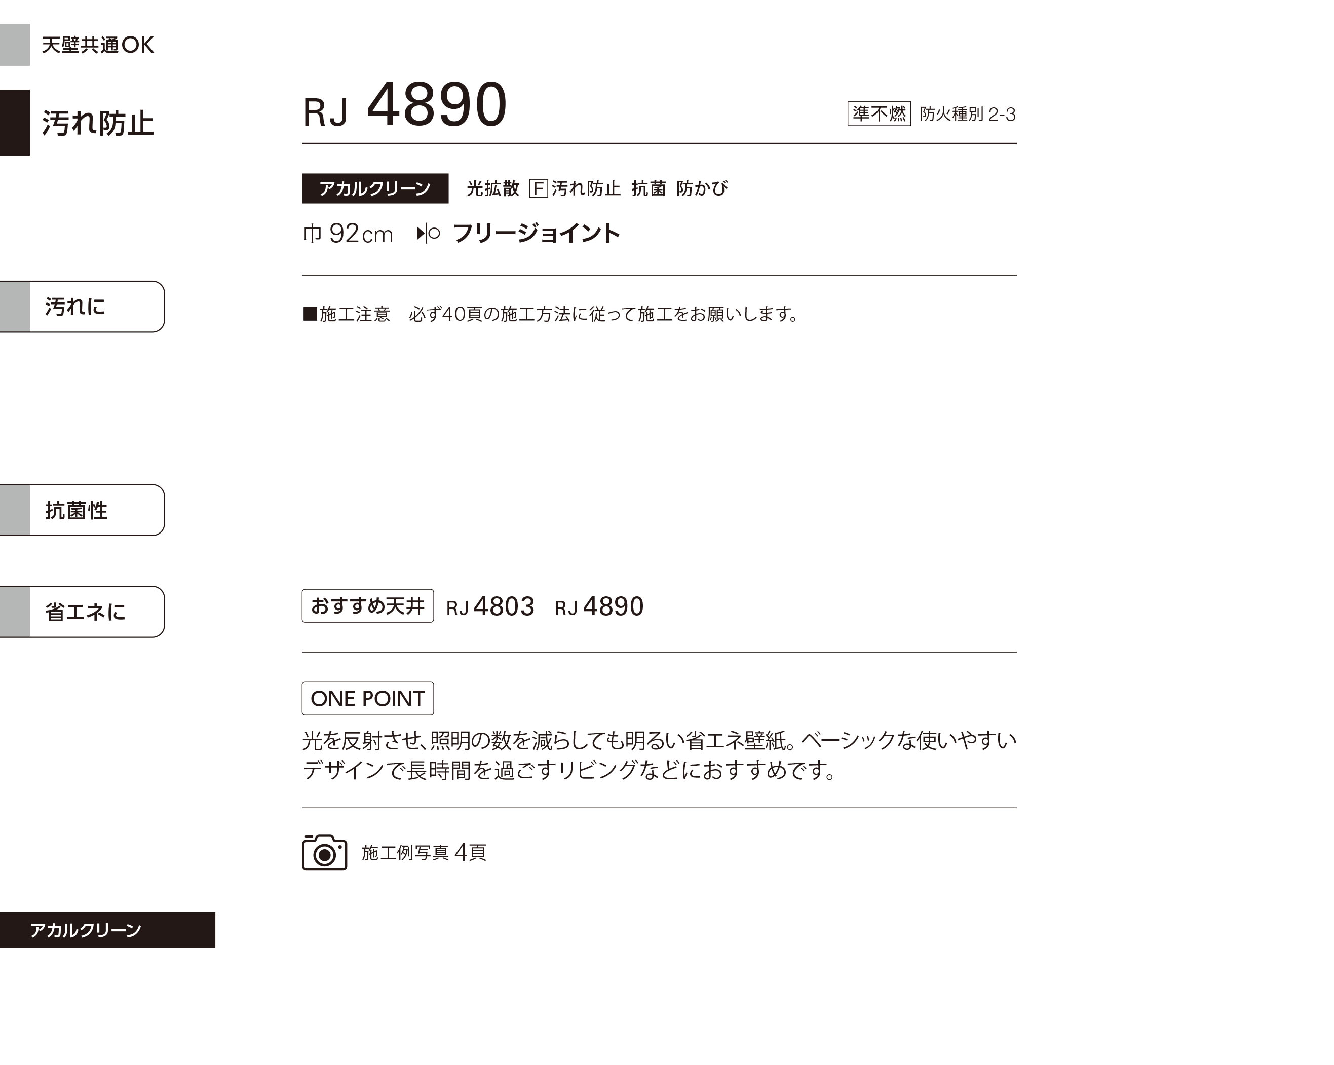Click the 施工例写真 4頁 reference text
The width and height of the screenshot is (1334, 1065).
click(424, 853)
